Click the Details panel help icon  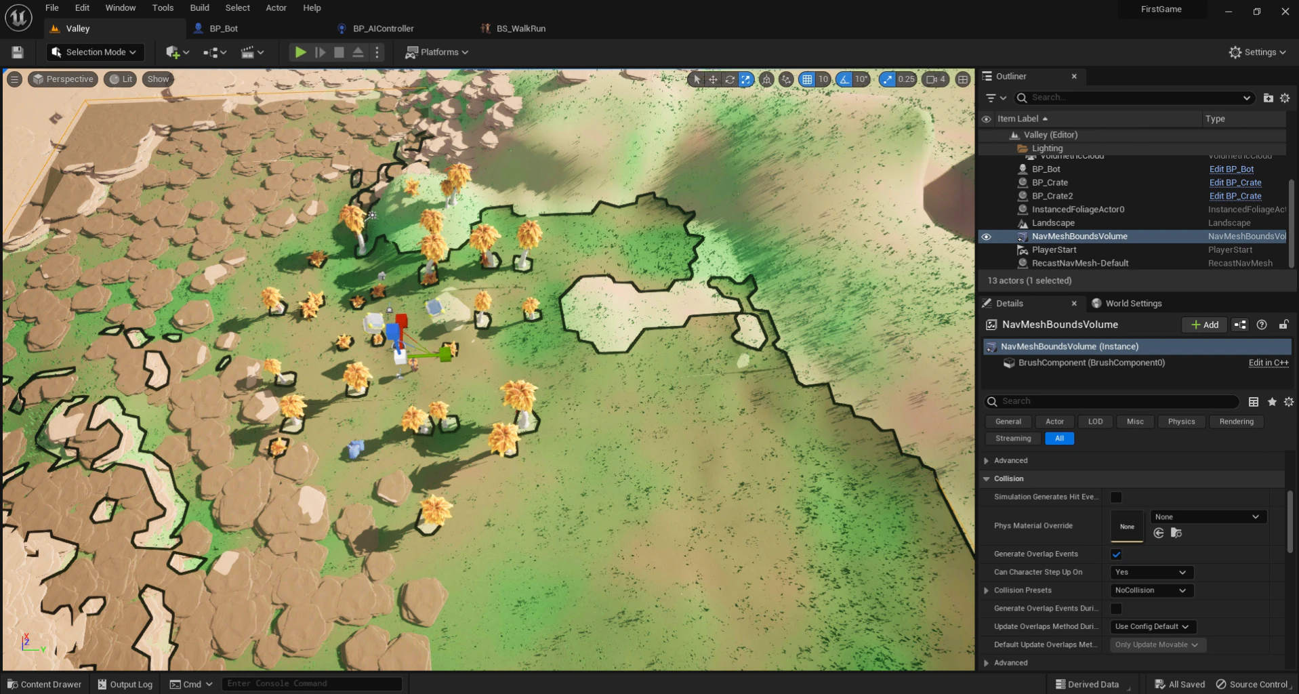1262,325
